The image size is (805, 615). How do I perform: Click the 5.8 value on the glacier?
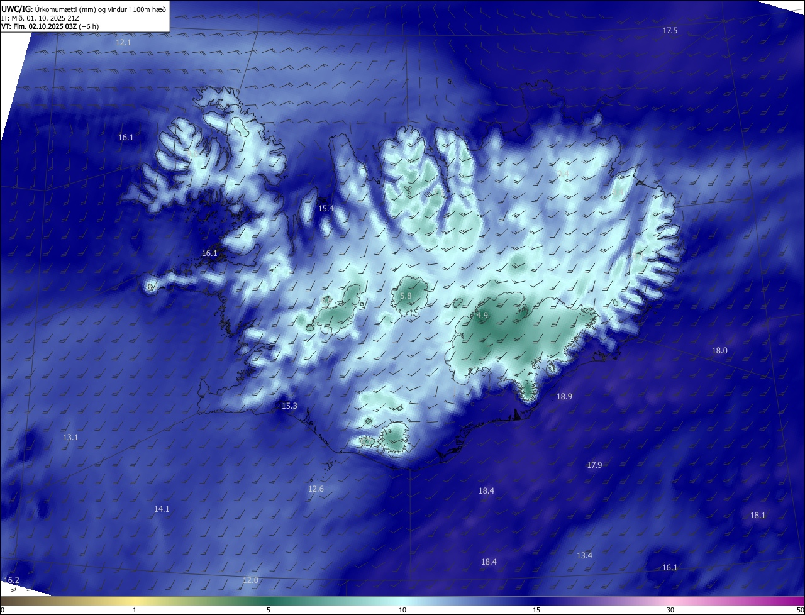click(x=406, y=296)
